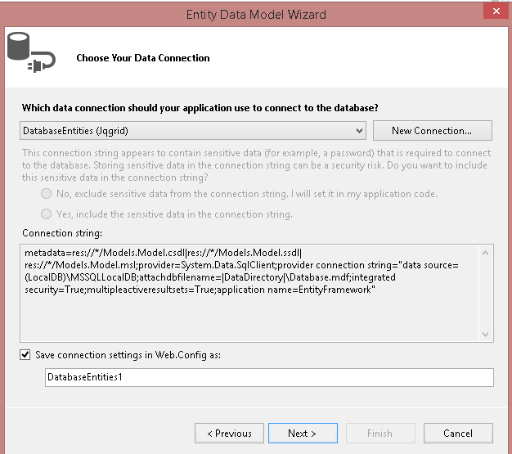512x454 pixels.
Task: Toggle Save connection settings in Web.Config checkbox
Action: pos(27,354)
